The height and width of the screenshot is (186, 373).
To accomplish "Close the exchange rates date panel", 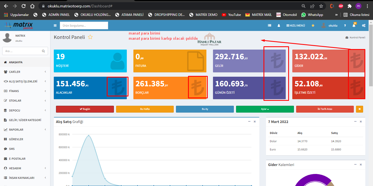I will click(361, 121).
